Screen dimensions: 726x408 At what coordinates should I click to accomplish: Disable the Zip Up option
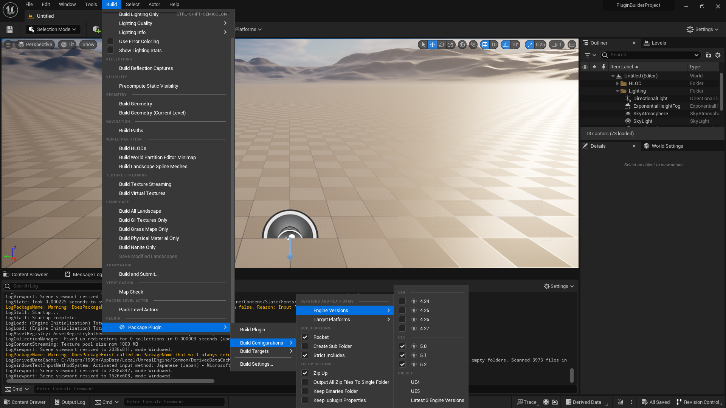point(305,373)
